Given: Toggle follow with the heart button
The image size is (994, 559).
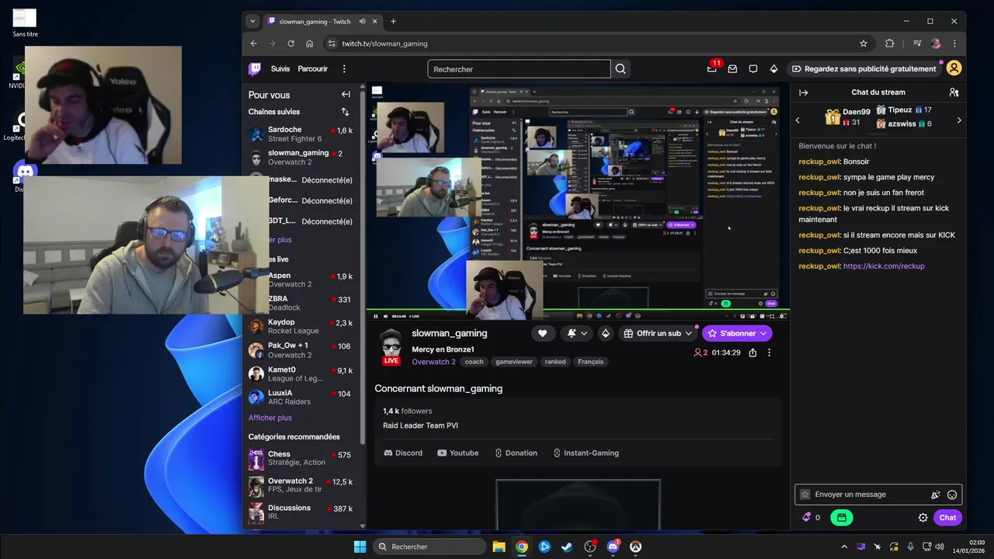Looking at the screenshot, I should point(543,333).
